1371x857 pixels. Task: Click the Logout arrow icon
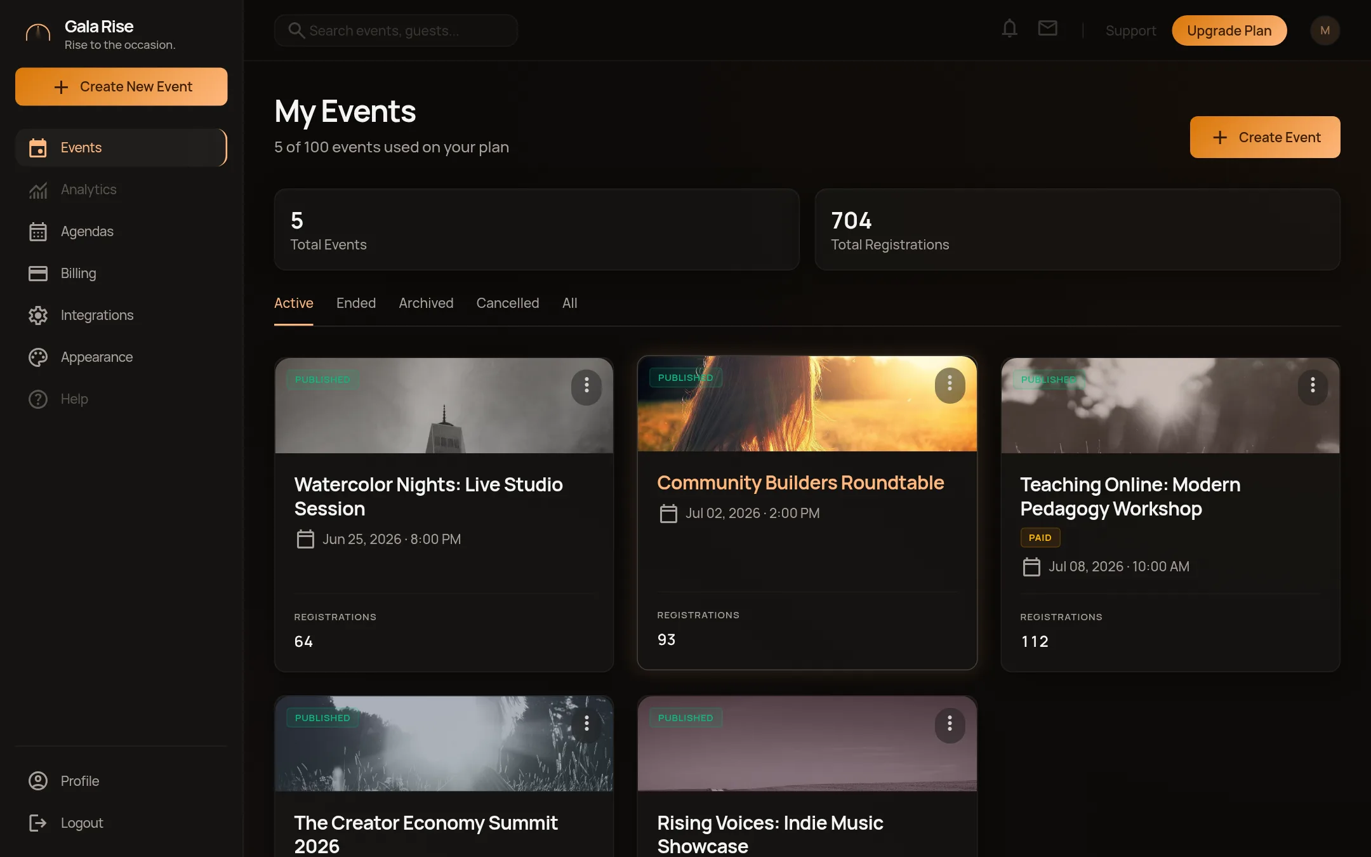[x=38, y=823]
